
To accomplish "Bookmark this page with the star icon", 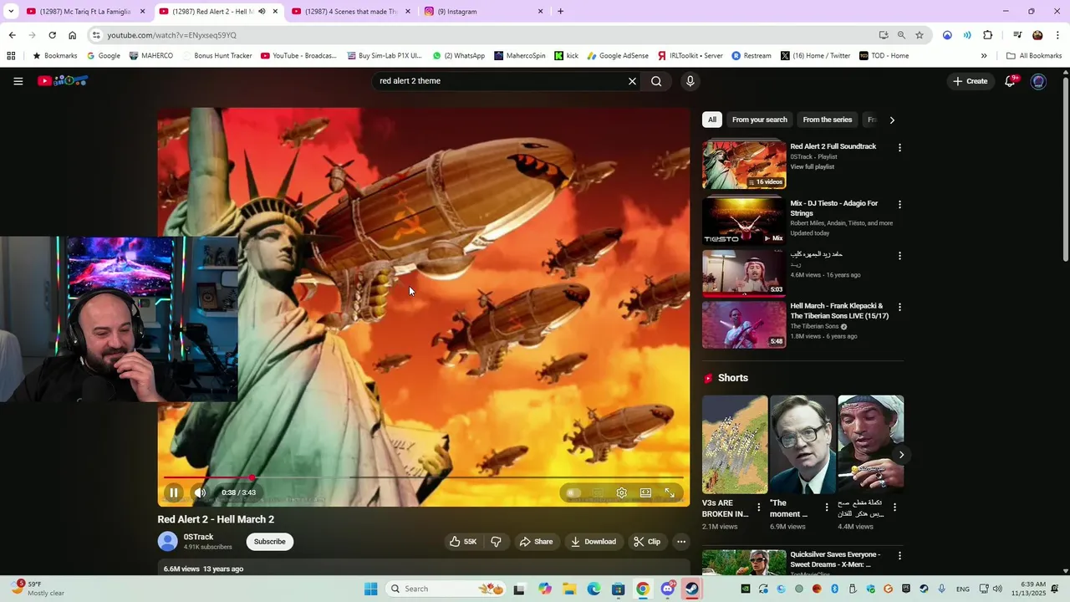I will (920, 35).
